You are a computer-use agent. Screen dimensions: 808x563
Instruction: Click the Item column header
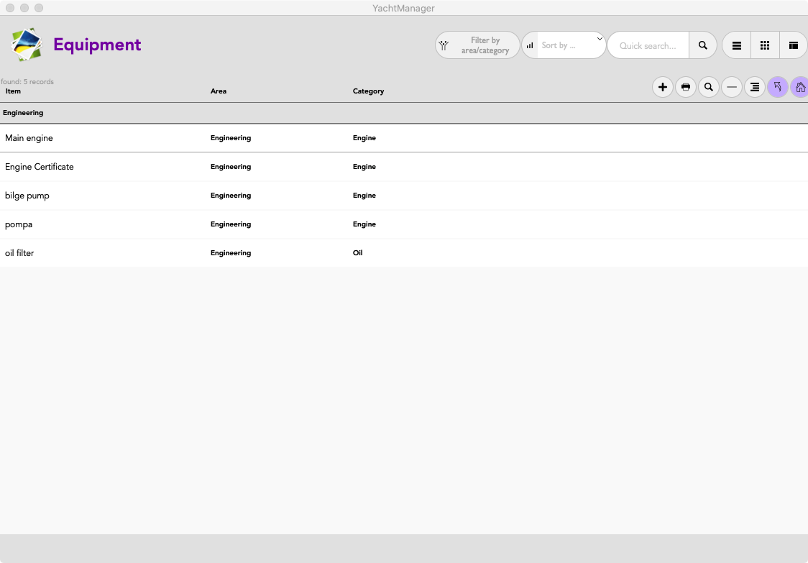14,91
